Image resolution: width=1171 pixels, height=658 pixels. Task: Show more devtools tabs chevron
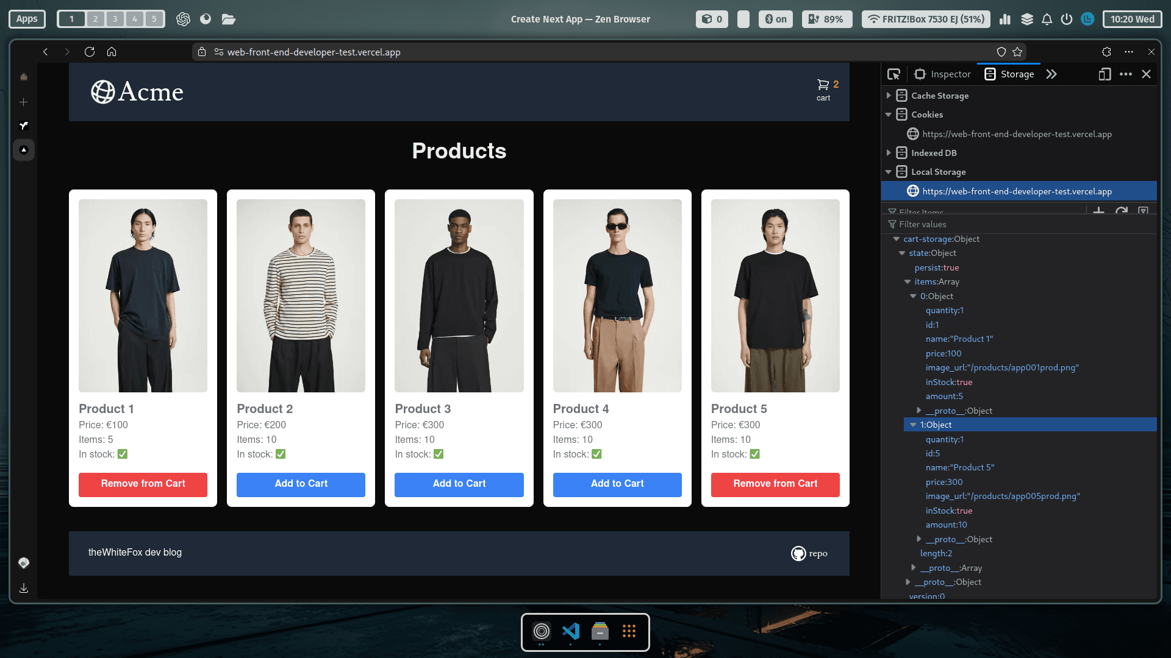[x=1051, y=74]
